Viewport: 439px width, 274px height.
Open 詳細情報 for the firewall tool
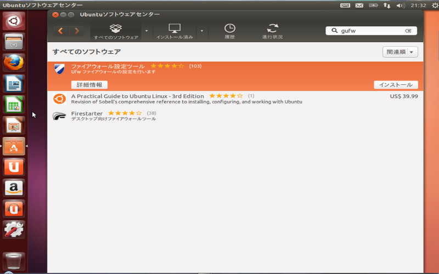coord(89,85)
